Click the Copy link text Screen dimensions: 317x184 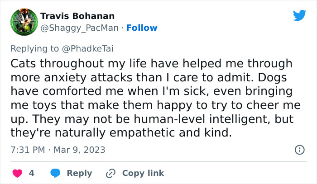pos(143,173)
